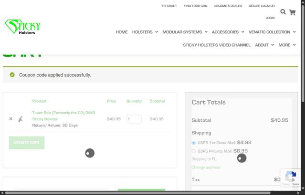Image resolution: width=305 pixels, height=195 pixels.
Task: Expand the Venatic Collection menu chevron
Action: pyautogui.click(x=294, y=32)
